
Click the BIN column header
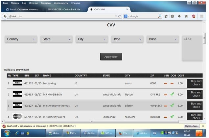pos(27,76)
